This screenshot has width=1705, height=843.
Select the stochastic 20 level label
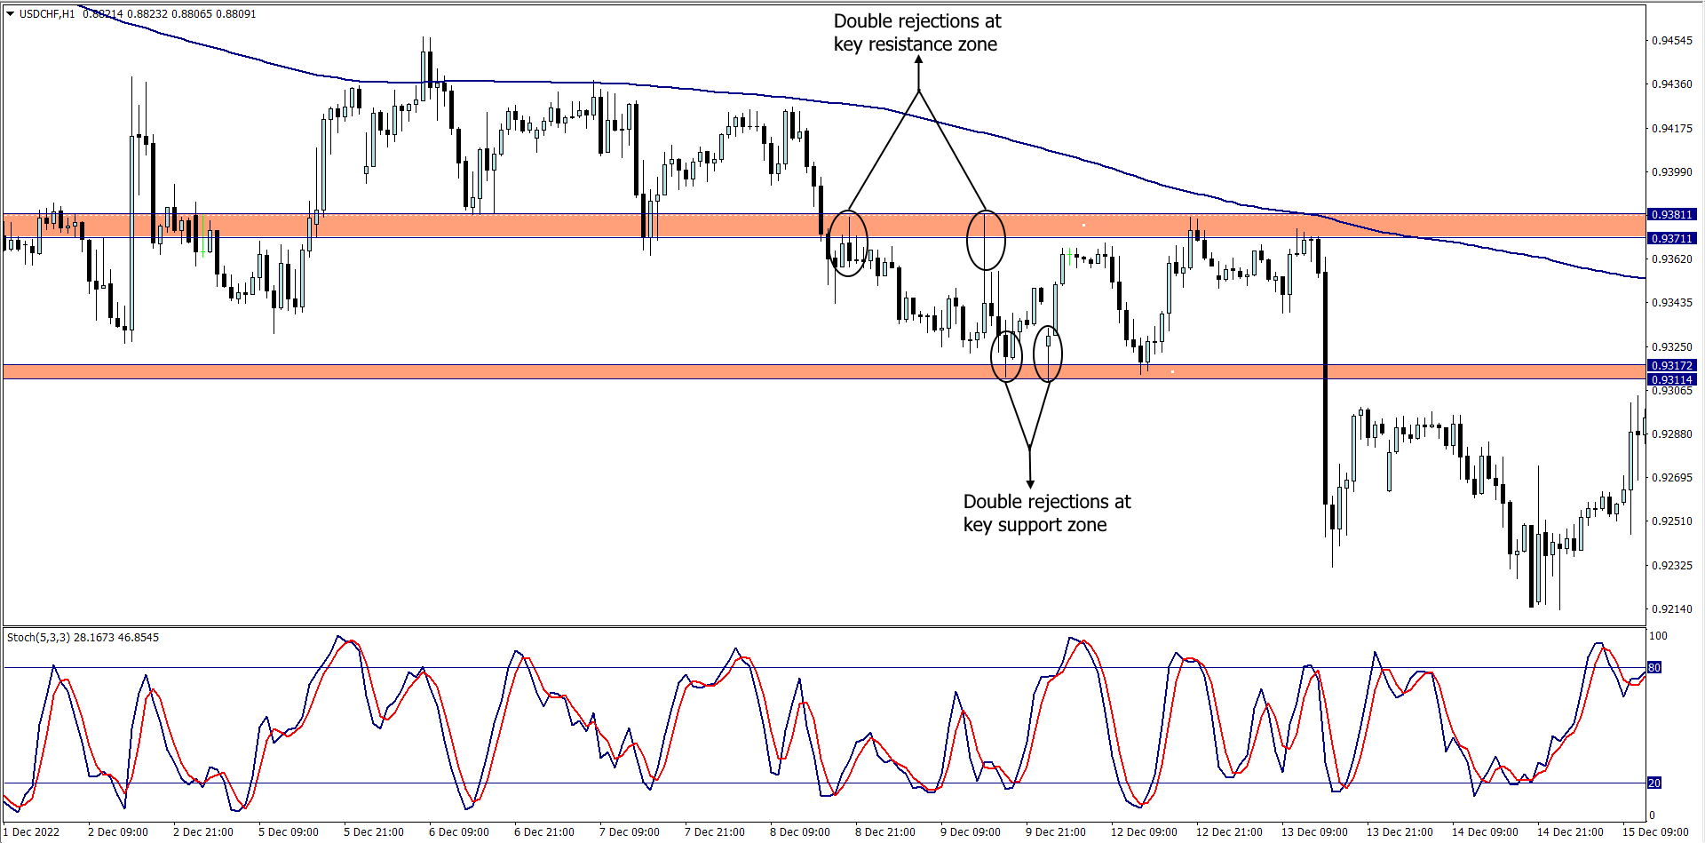pyautogui.click(x=1654, y=783)
